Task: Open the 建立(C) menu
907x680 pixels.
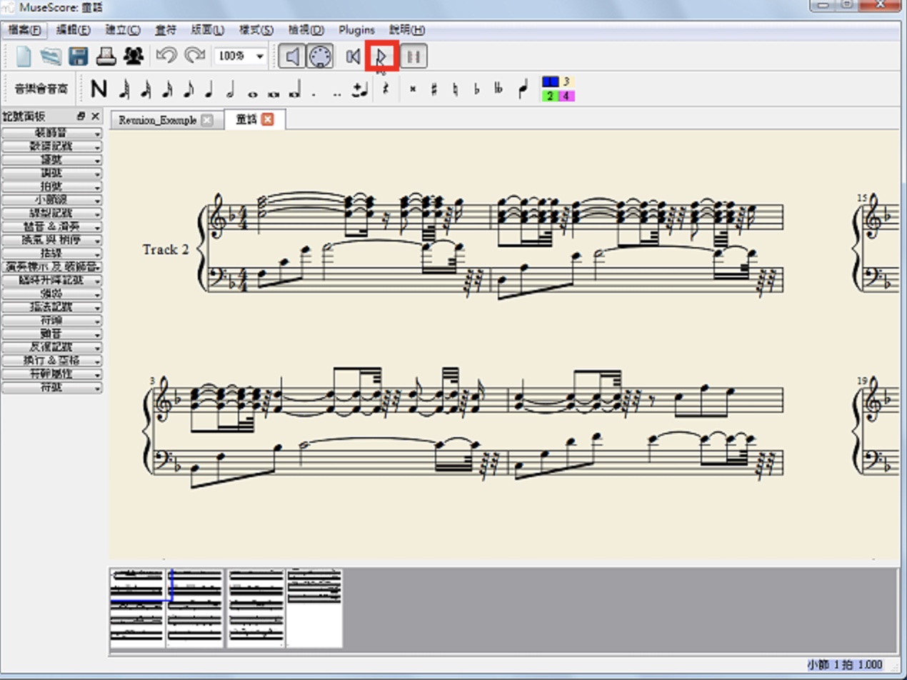Action: 123,30
